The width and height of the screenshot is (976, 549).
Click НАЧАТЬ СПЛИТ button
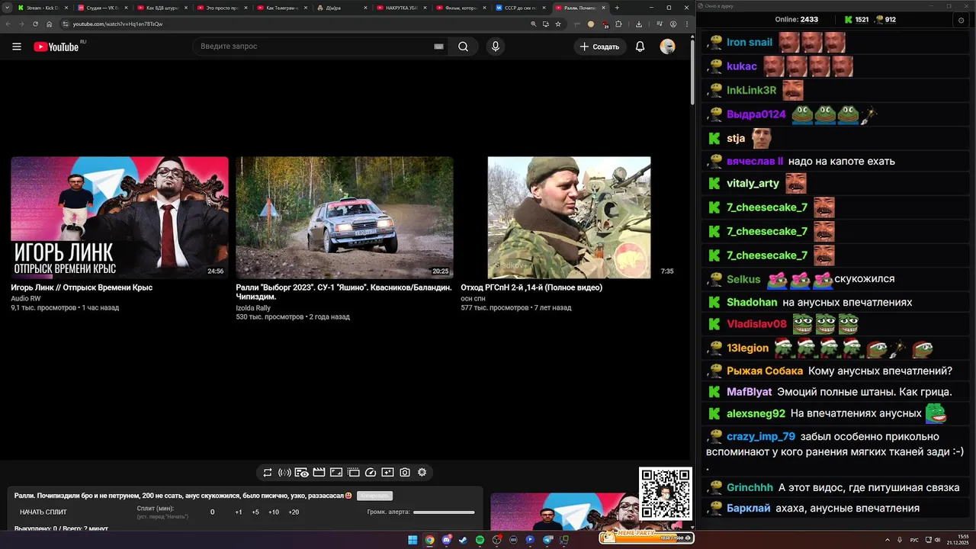[43, 512]
